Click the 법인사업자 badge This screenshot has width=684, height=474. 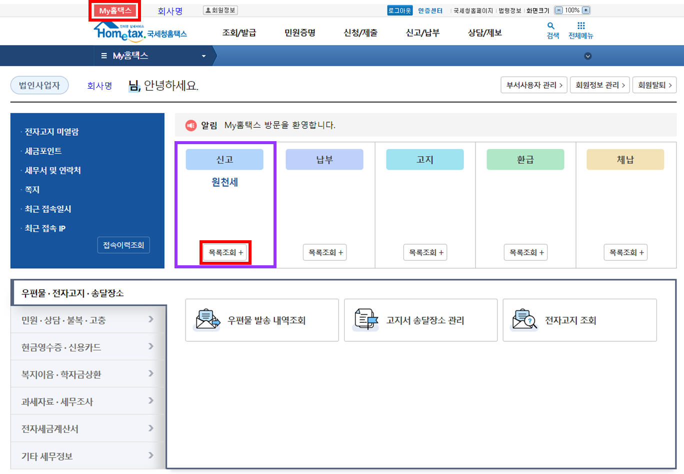click(39, 85)
